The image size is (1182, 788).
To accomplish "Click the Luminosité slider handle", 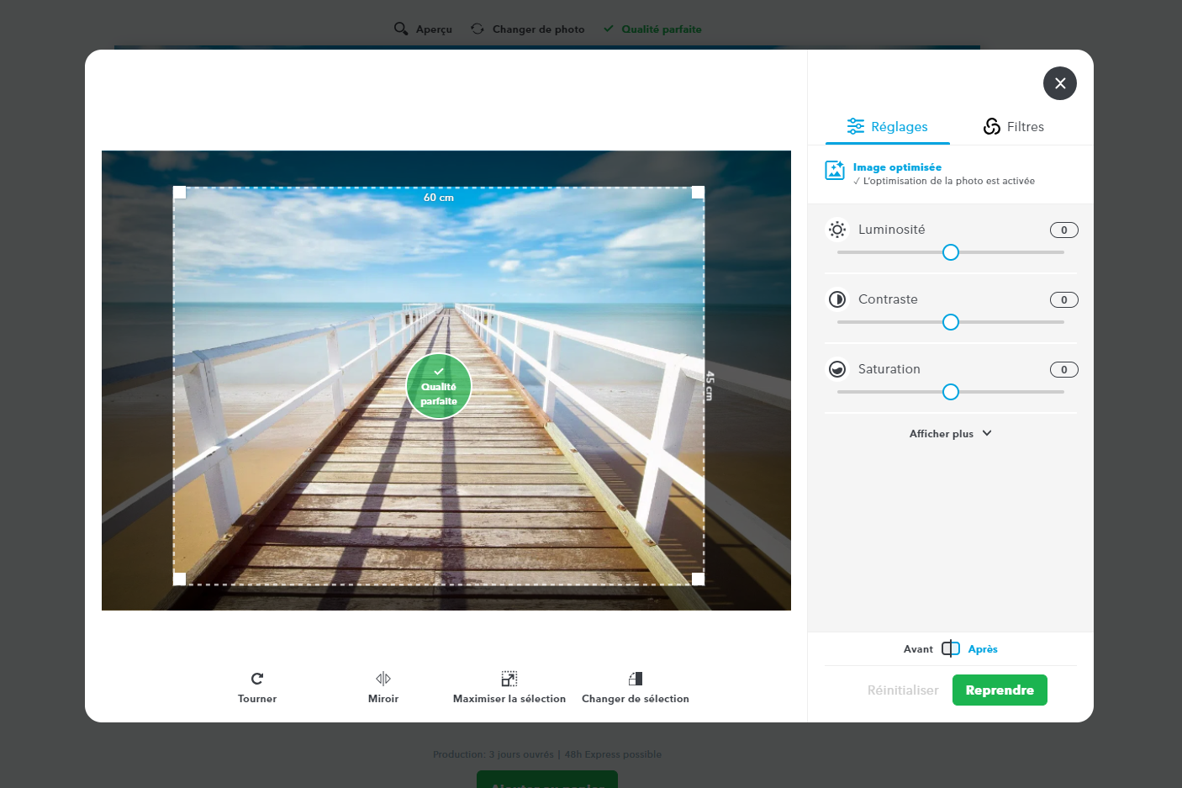I will 951,252.
